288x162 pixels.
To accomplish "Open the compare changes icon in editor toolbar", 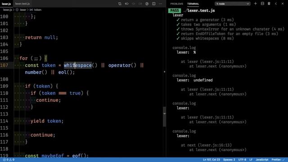I will click(120, 4).
